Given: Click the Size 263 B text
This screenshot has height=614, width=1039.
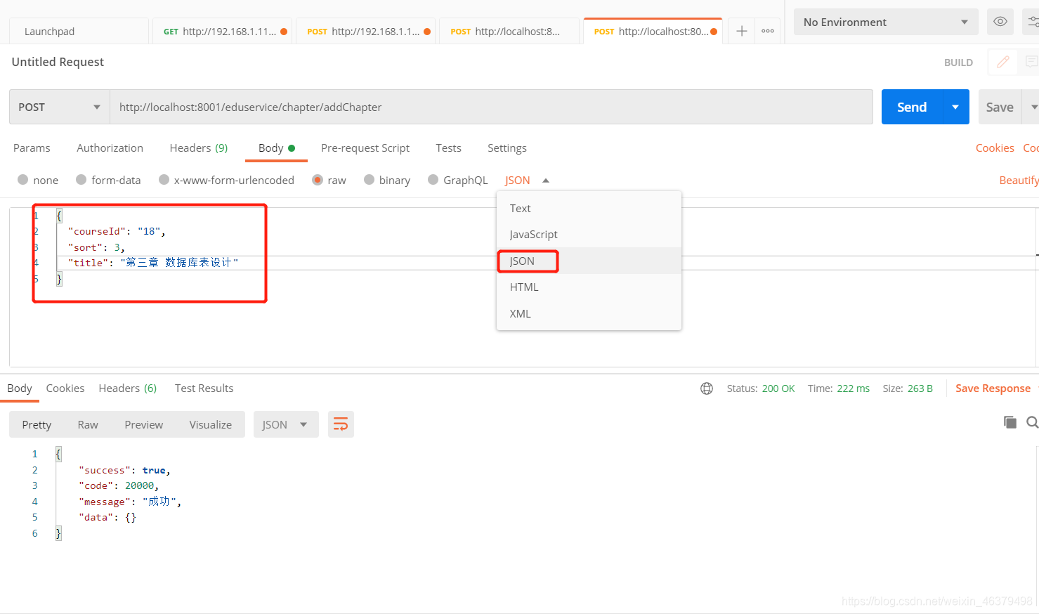Looking at the screenshot, I should [908, 388].
